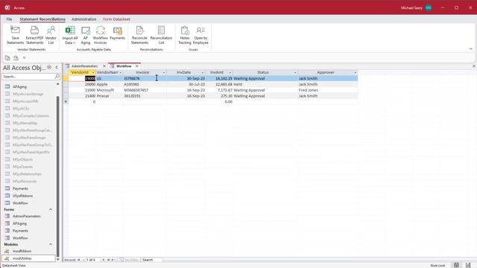Launch Reconcile Statements
The height and width of the screenshot is (268, 477).
click(x=139, y=35)
